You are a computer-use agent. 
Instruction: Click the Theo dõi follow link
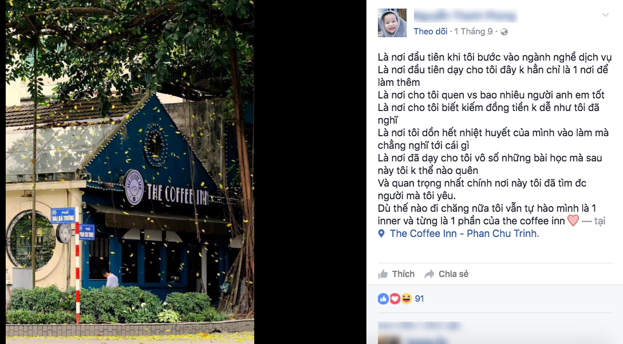430,31
